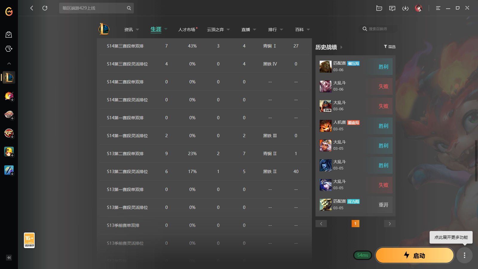Open the 筛选 filter for match history
Image resolution: width=478 pixels, height=269 pixels.
[x=390, y=47]
